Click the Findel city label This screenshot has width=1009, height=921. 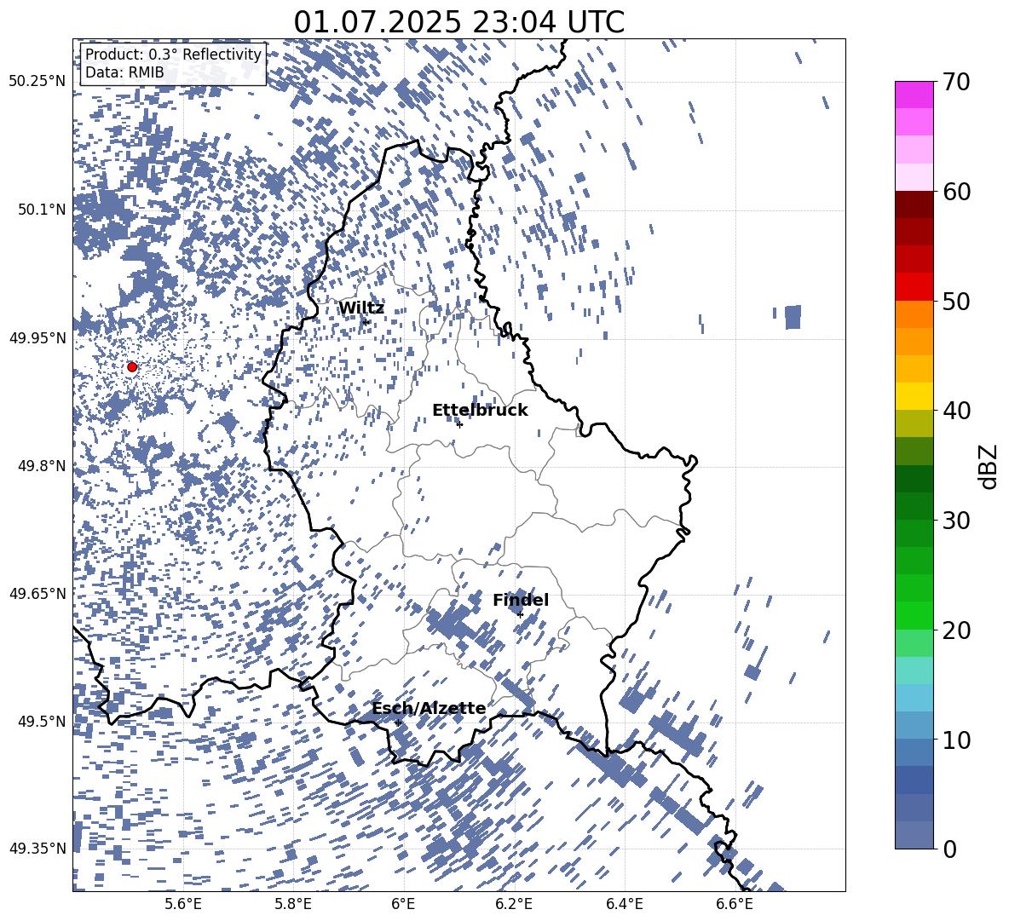pos(521,600)
